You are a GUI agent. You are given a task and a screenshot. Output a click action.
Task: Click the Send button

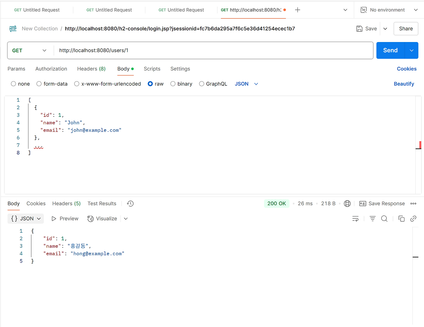pos(390,50)
